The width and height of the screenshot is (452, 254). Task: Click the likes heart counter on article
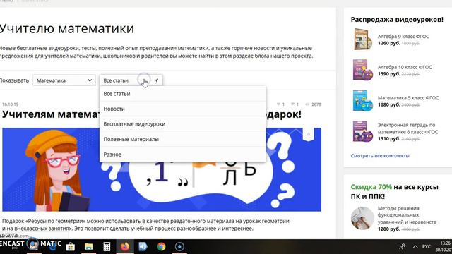[280, 104]
